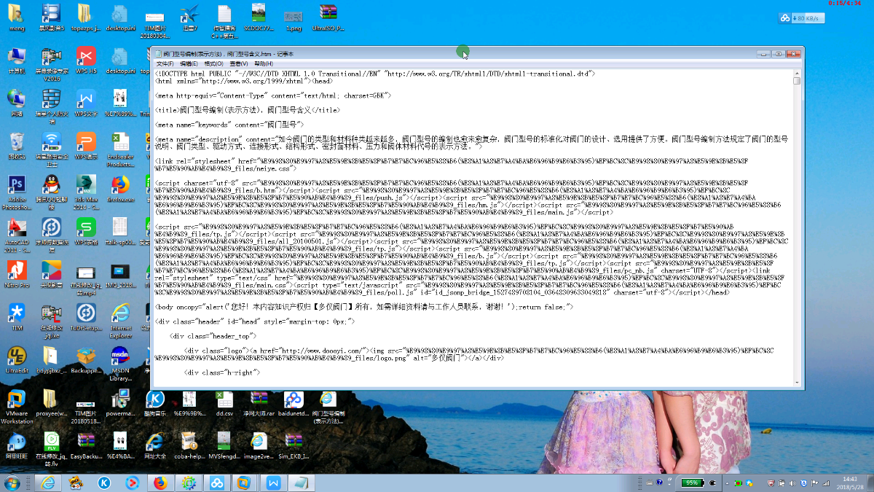
Task: Select the proxyee folder on desktop
Action: point(51,402)
